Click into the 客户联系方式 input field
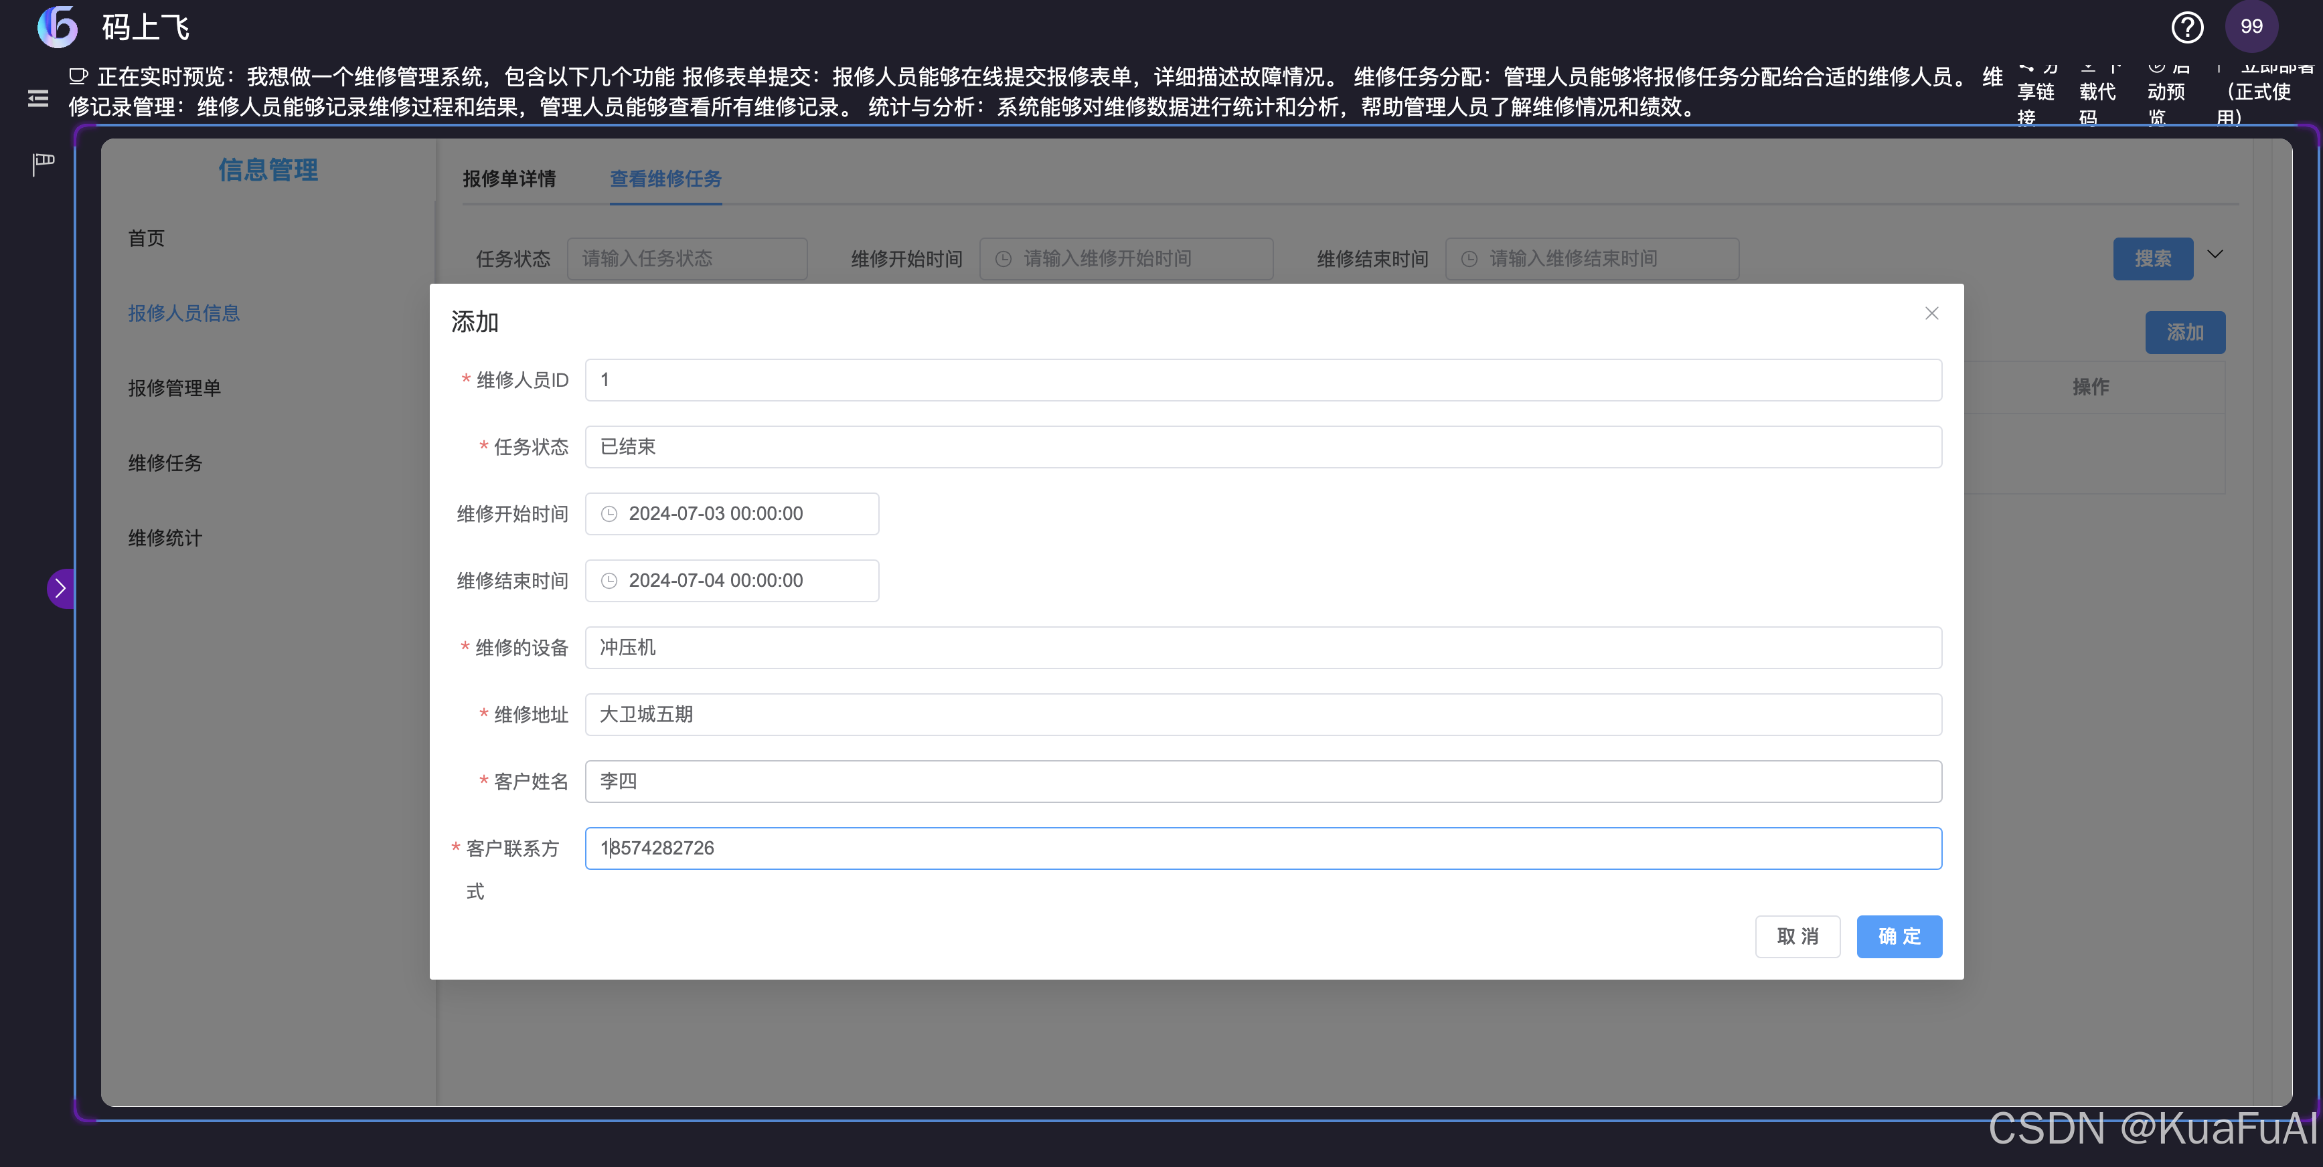2323x1167 pixels. click(x=1263, y=848)
